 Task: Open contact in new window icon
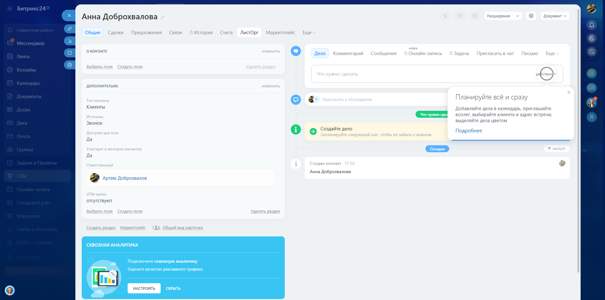70,53
